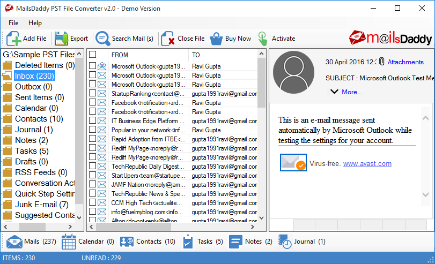The image size is (435, 264).
Task: Select the RSS Feeds (0) folder
Action: click(x=41, y=172)
